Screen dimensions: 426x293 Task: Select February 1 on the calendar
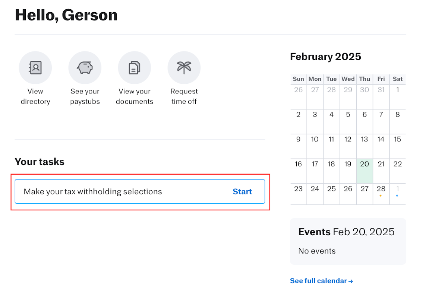coord(398,90)
